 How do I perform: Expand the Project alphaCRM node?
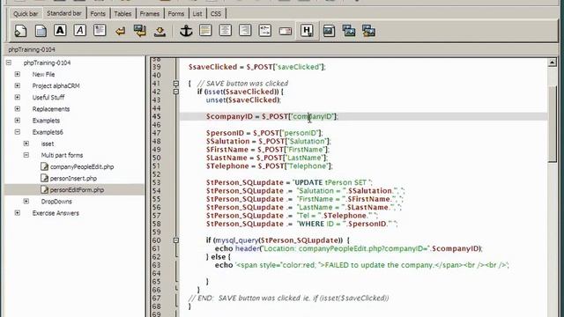pyautogui.click(x=18, y=85)
